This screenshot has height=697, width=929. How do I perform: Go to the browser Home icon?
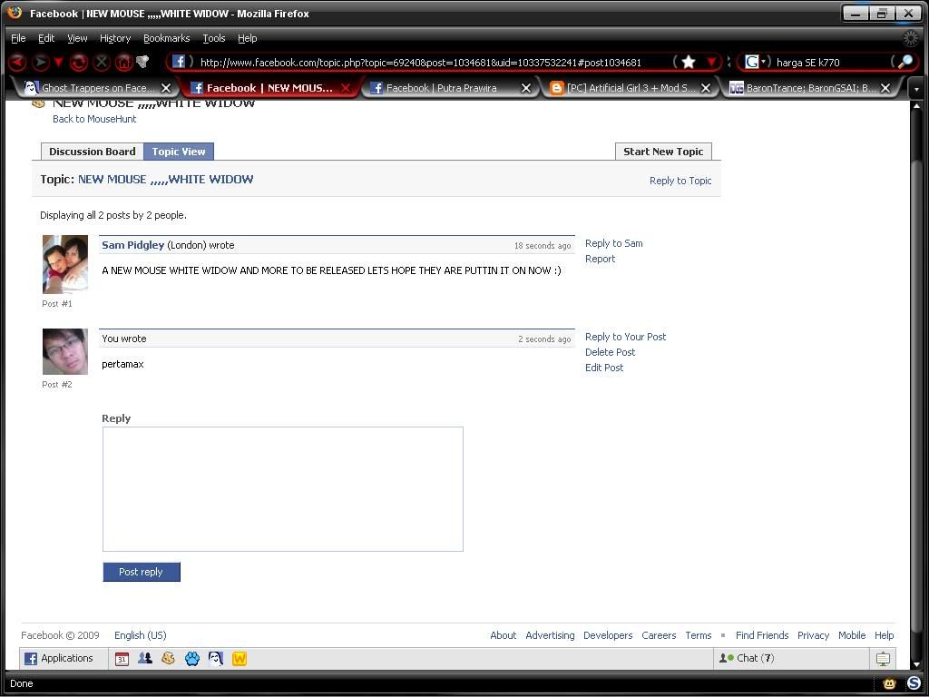tap(123, 63)
